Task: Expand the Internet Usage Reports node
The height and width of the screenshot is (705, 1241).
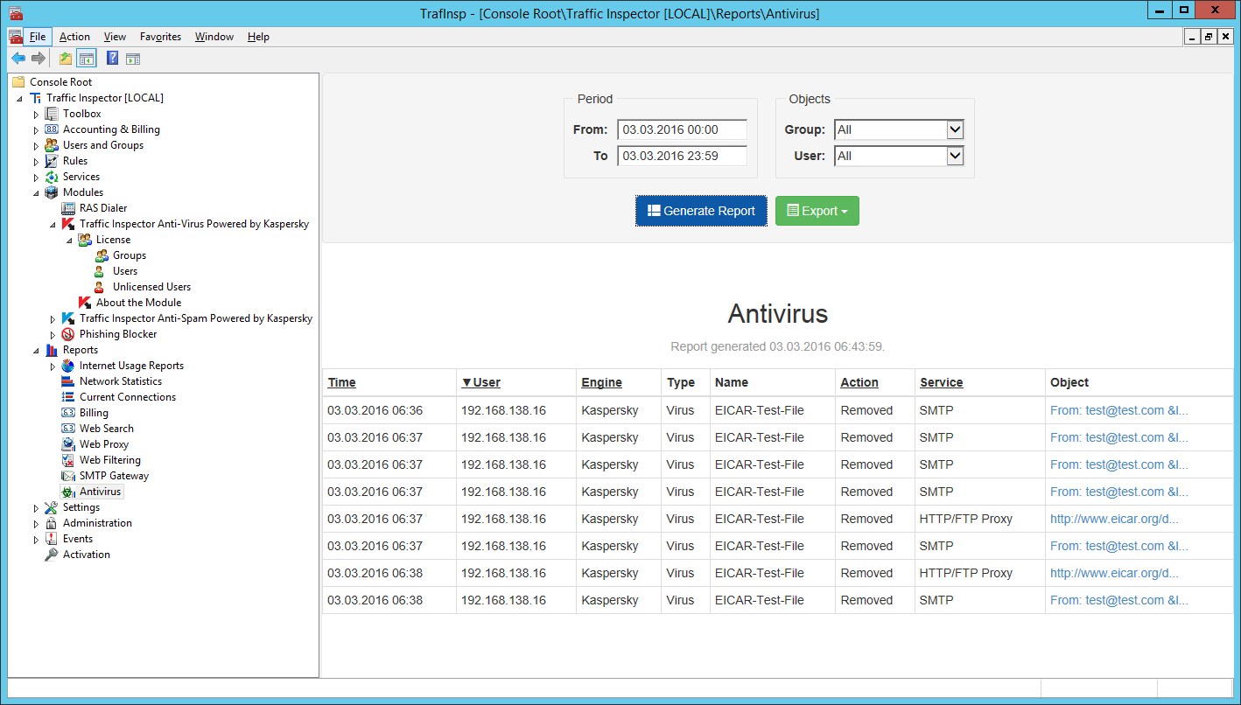Action: tap(53, 366)
